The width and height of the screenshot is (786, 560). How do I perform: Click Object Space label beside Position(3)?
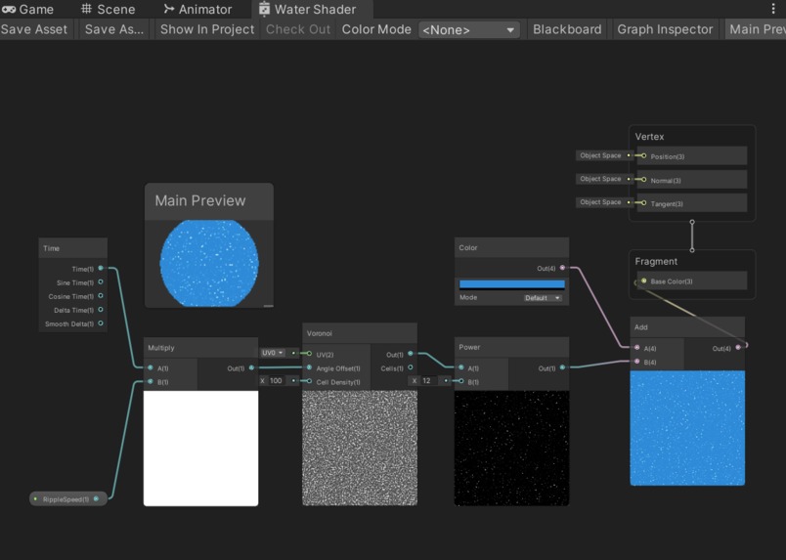[600, 155]
